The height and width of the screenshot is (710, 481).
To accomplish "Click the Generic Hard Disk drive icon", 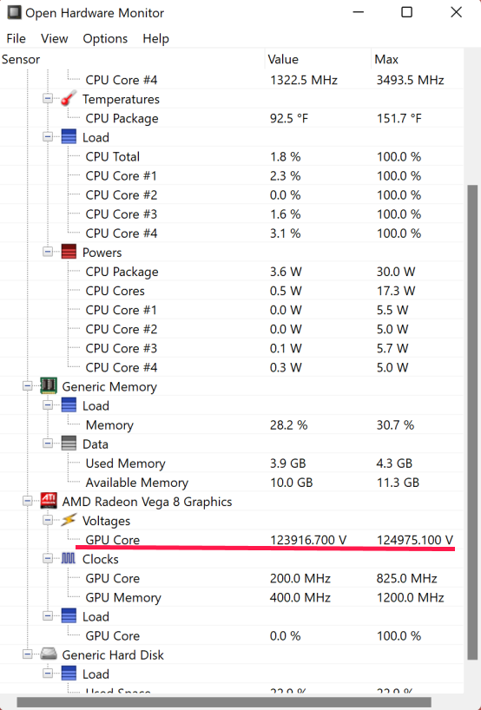I will tap(49, 654).
